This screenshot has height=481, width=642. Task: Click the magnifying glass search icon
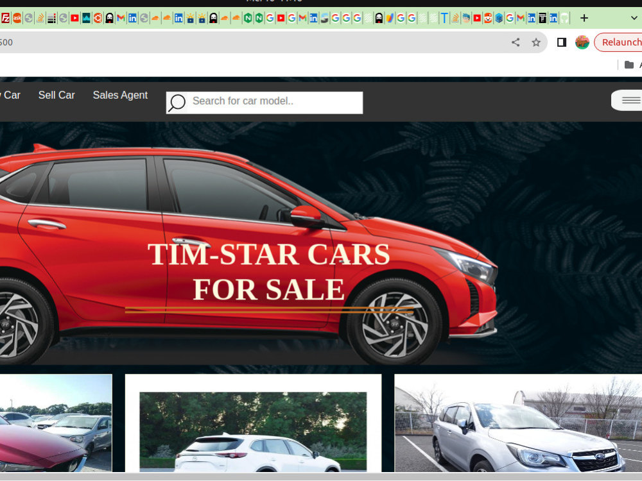point(177,103)
